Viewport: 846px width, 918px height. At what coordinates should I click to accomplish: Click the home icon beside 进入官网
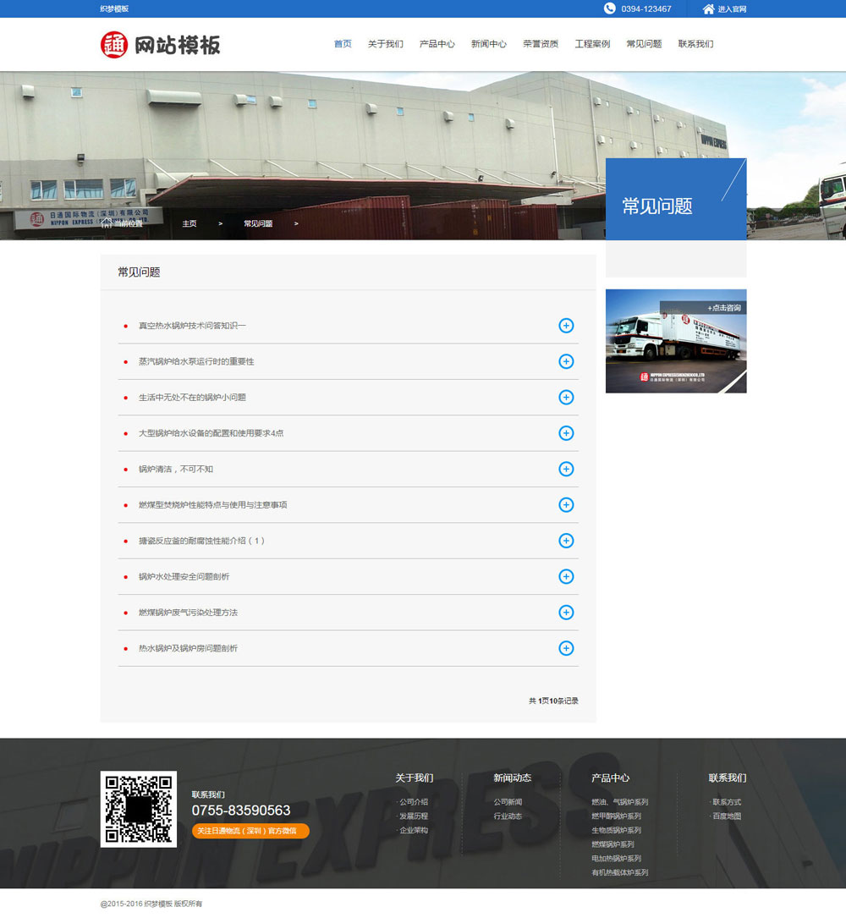tap(708, 8)
